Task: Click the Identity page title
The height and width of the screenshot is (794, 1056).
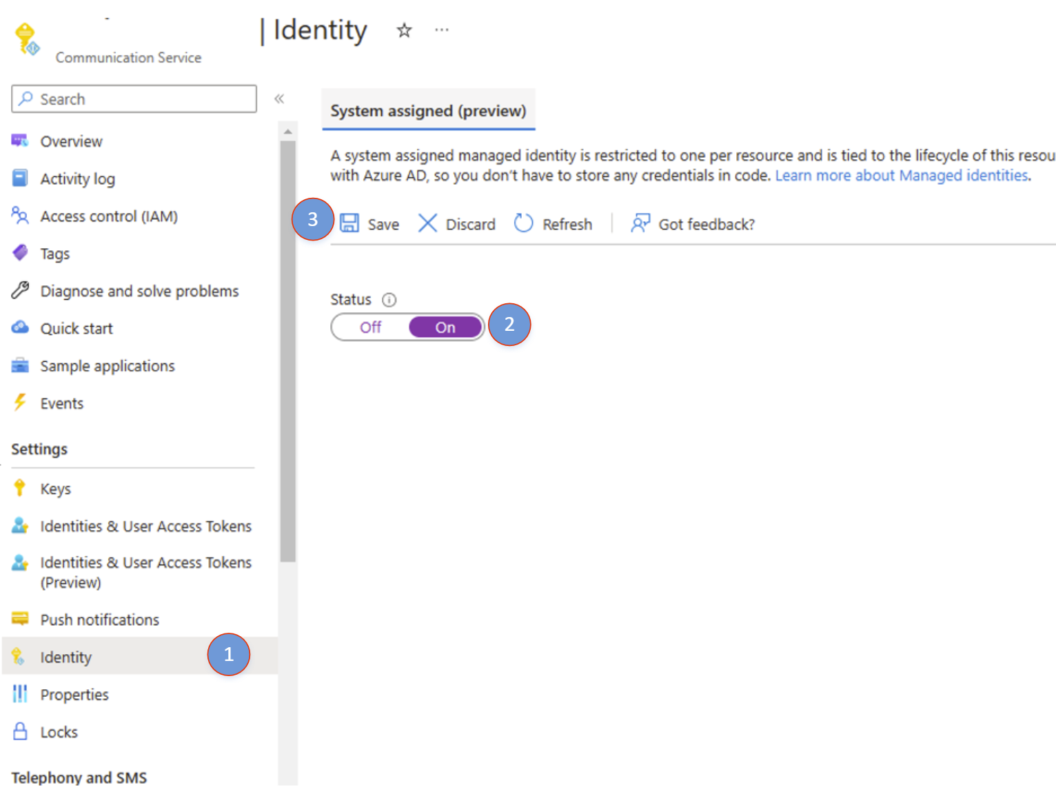Action: pos(321,30)
